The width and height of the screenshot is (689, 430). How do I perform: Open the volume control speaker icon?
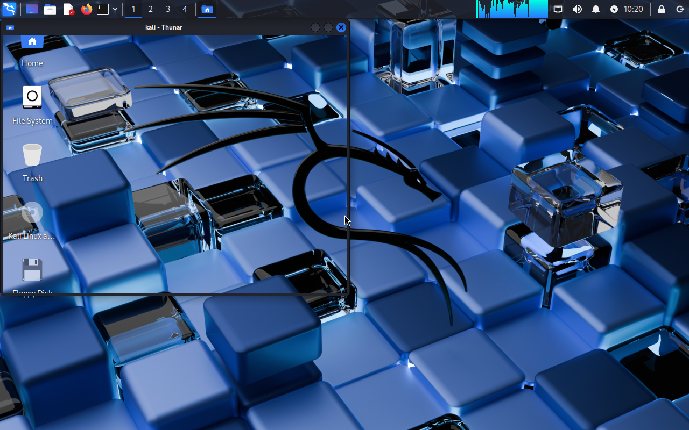(577, 9)
